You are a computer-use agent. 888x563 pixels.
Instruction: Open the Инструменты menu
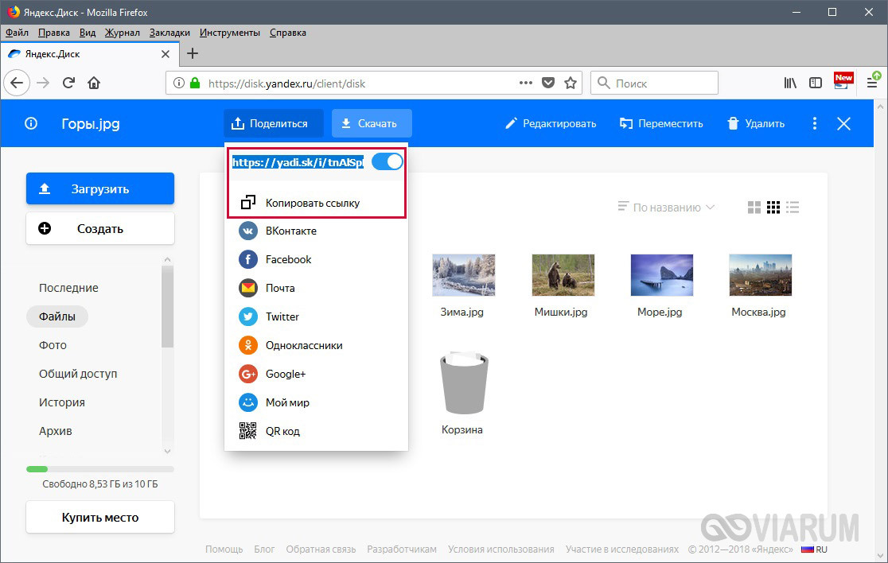coord(230,33)
